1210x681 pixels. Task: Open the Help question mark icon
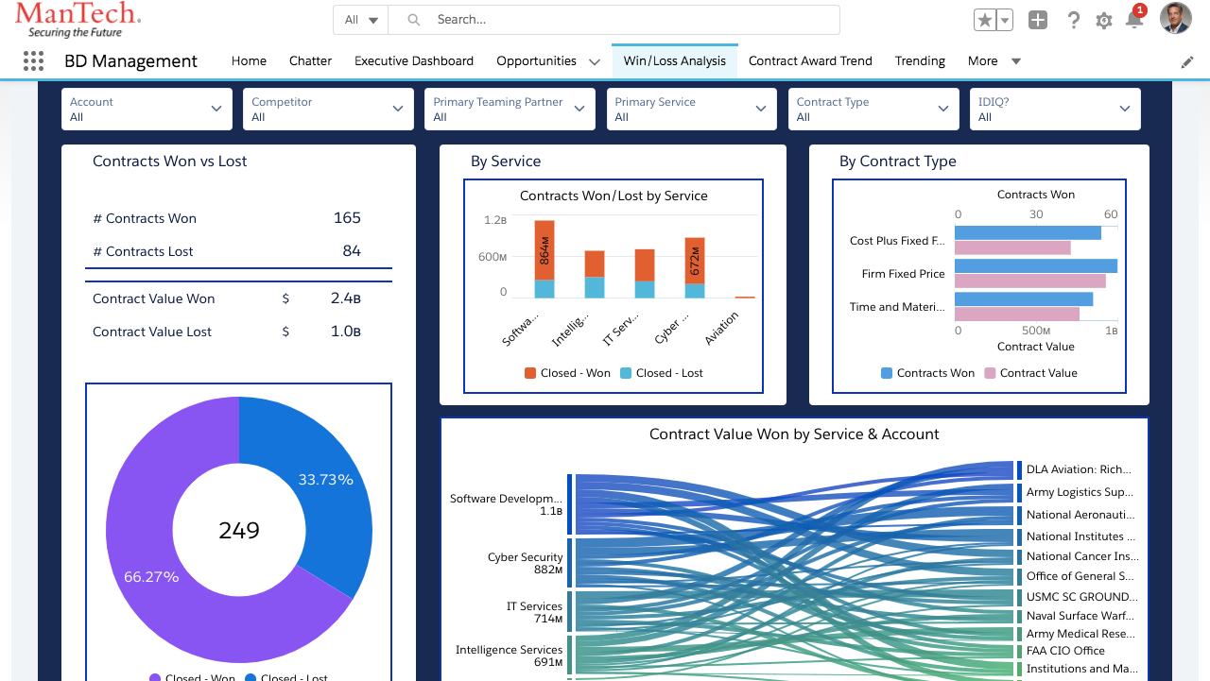click(x=1073, y=20)
